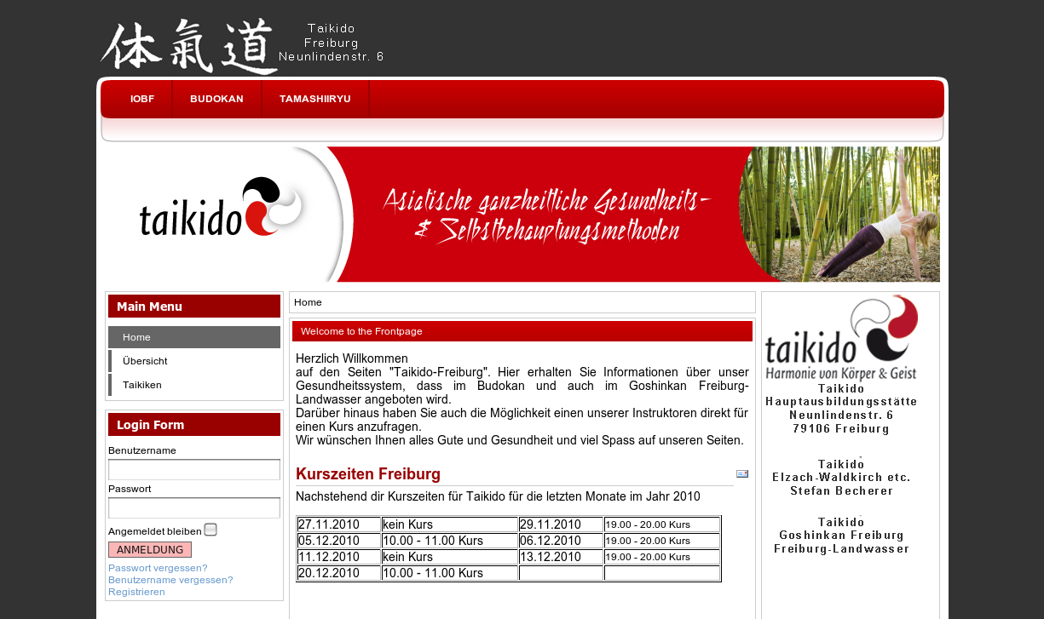Open the BUDOKAN menu item
Image resolution: width=1044 pixels, height=619 pixels.
pyautogui.click(x=216, y=99)
